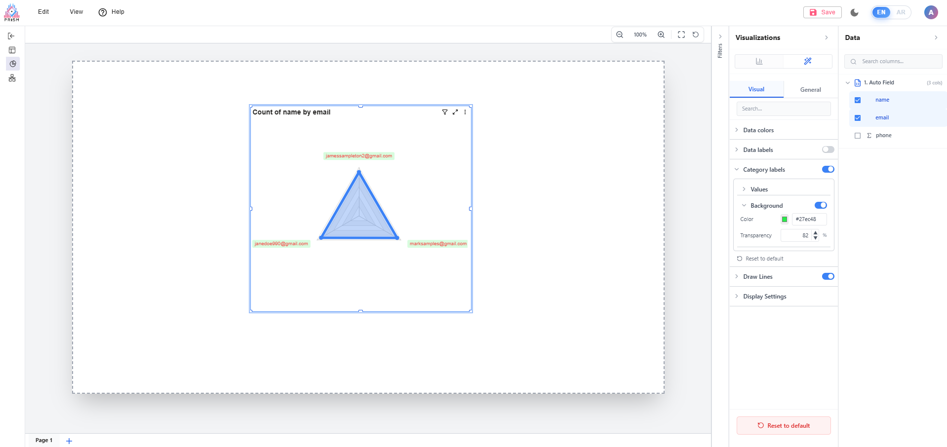
Task: Expand the Data colors section
Action: click(x=758, y=130)
